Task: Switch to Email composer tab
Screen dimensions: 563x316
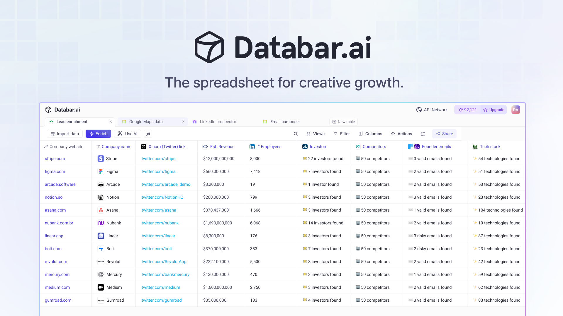Action: point(285,121)
